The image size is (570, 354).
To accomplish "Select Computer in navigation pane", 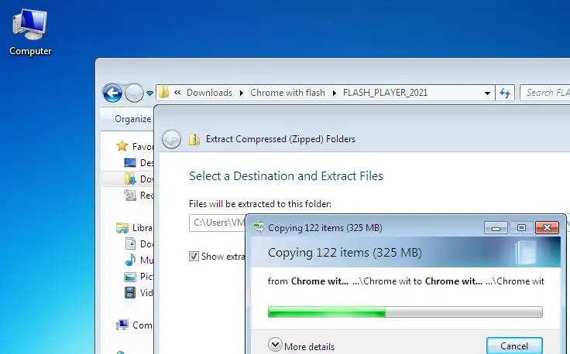I will [134, 325].
